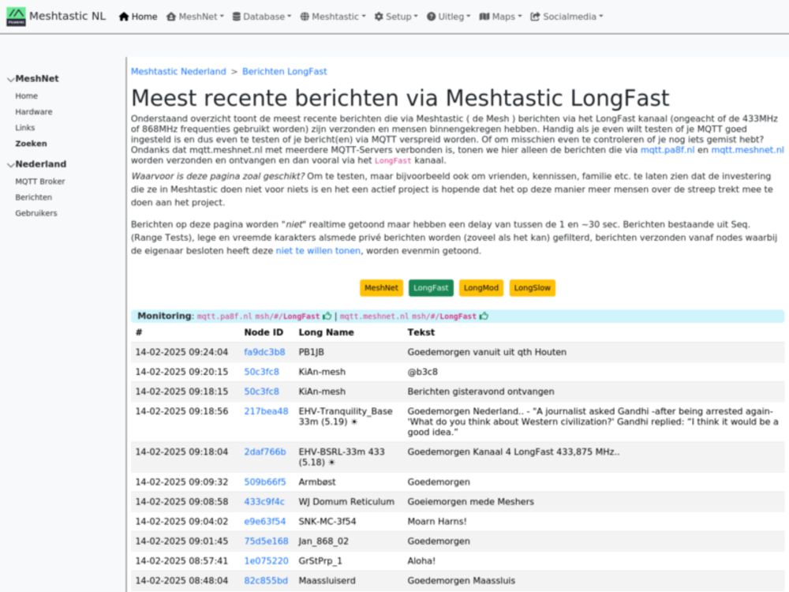Open node 50c3fc8 in @b3c8 row

[261, 372]
